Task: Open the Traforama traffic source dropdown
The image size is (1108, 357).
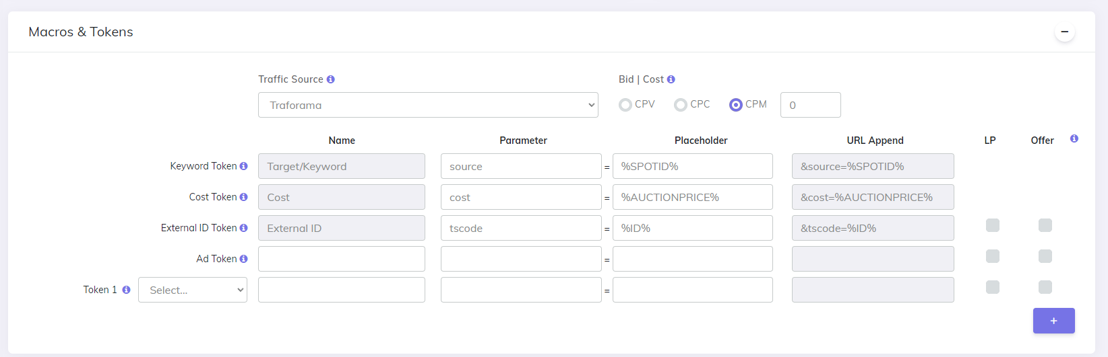Action: pyautogui.click(x=428, y=105)
